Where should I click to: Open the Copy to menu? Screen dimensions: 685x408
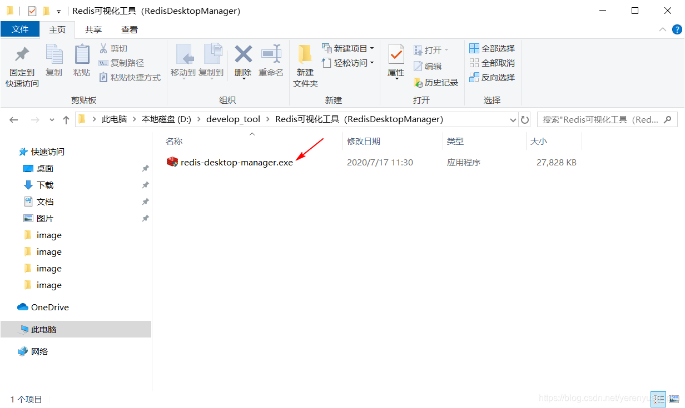[211, 62]
